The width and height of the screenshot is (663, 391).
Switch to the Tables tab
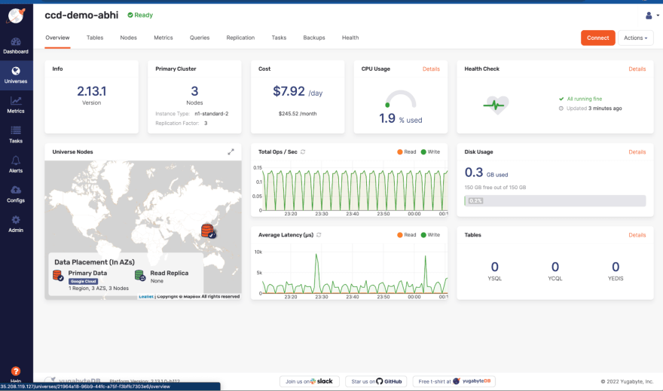[95, 38]
